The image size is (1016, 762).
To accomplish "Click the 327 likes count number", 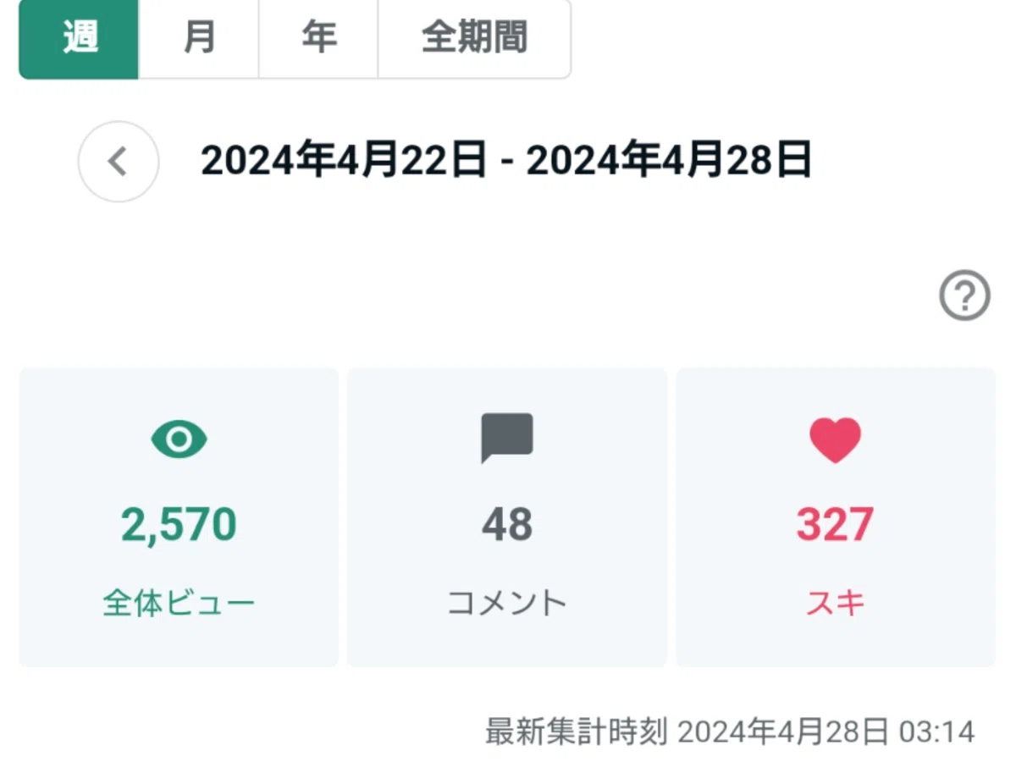I will pos(835,525).
